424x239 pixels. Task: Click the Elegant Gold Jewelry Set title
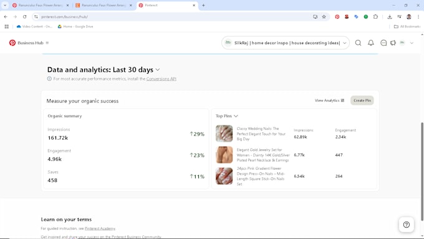(263, 155)
